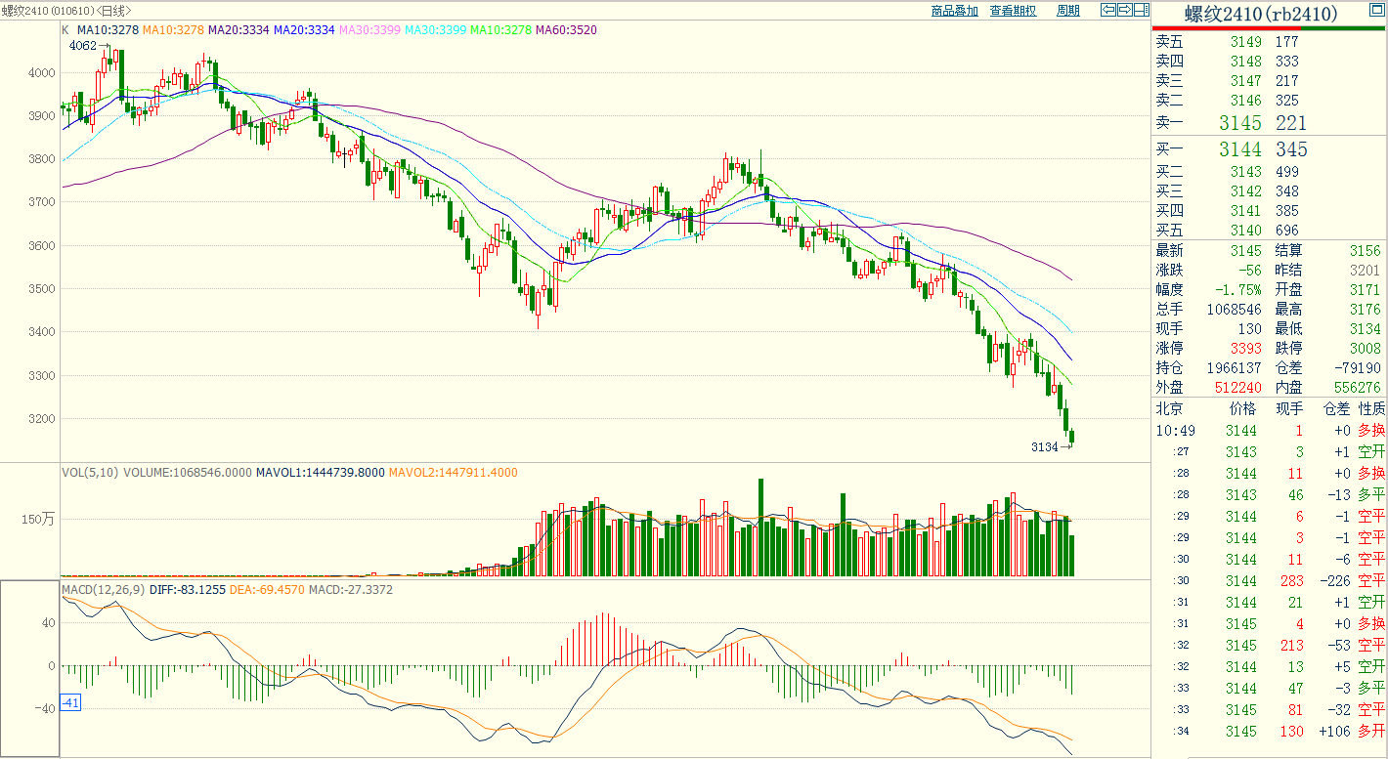Select quote panel title 螺纹2410(rb2410)
1388x759 pixels.
click(1260, 14)
